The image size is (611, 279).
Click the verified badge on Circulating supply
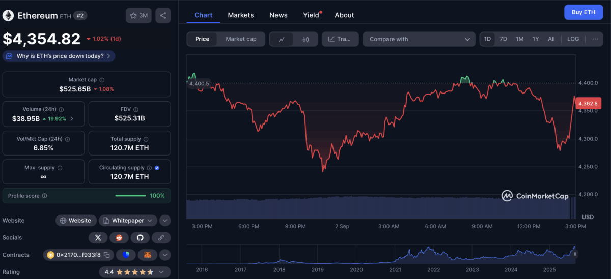coord(157,168)
